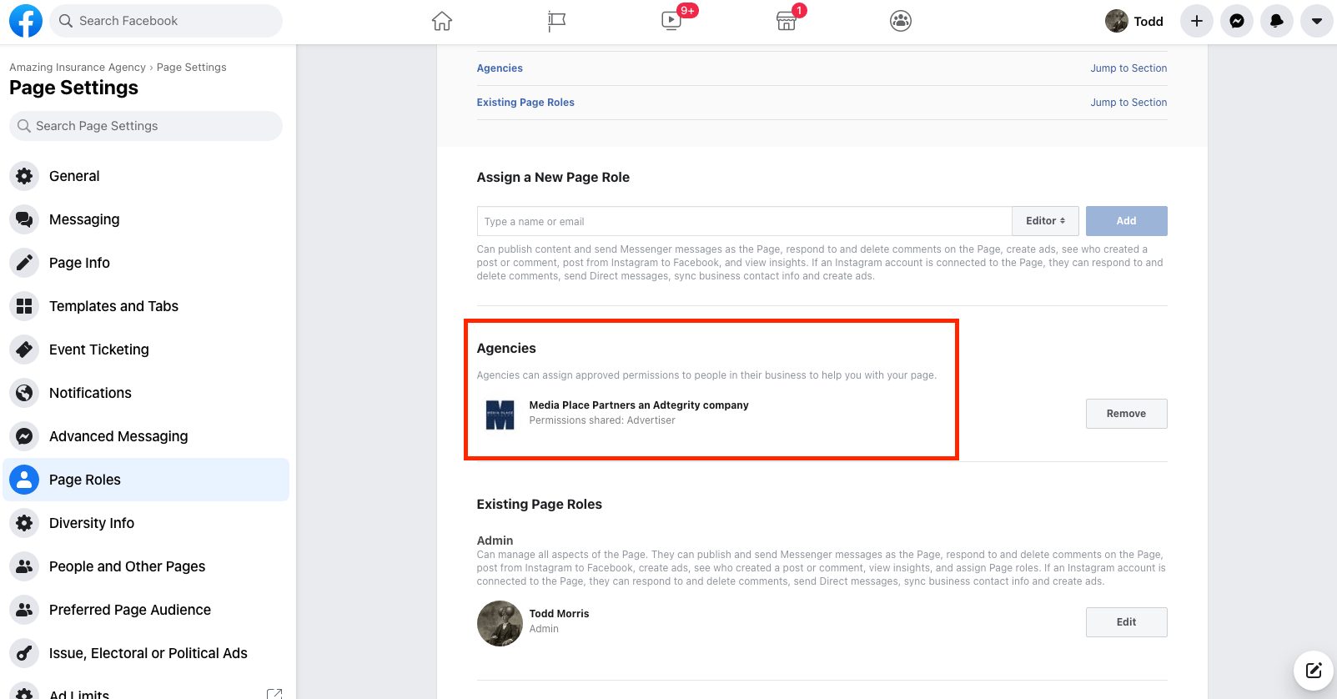This screenshot has width=1337, height=699.
Task: Click the new message compose icon
Action: point(1314,671)
